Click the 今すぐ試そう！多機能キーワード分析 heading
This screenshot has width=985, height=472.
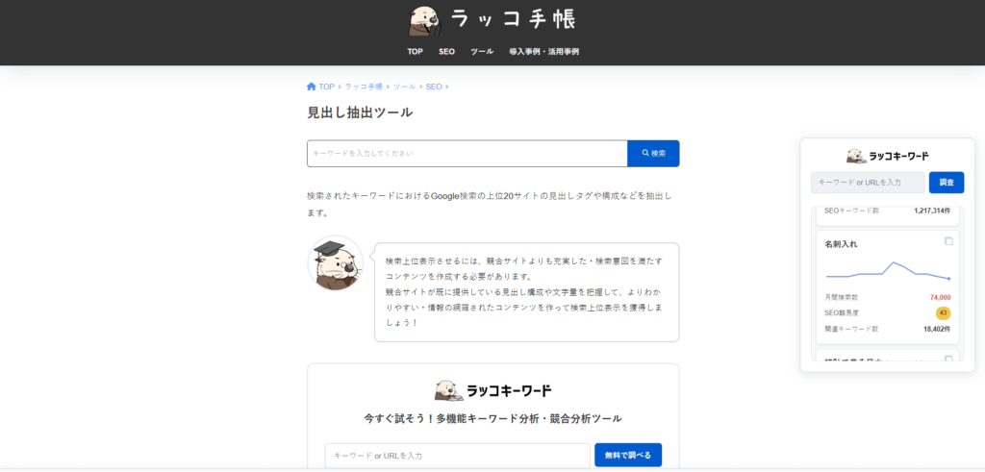[x=493, y=418]
